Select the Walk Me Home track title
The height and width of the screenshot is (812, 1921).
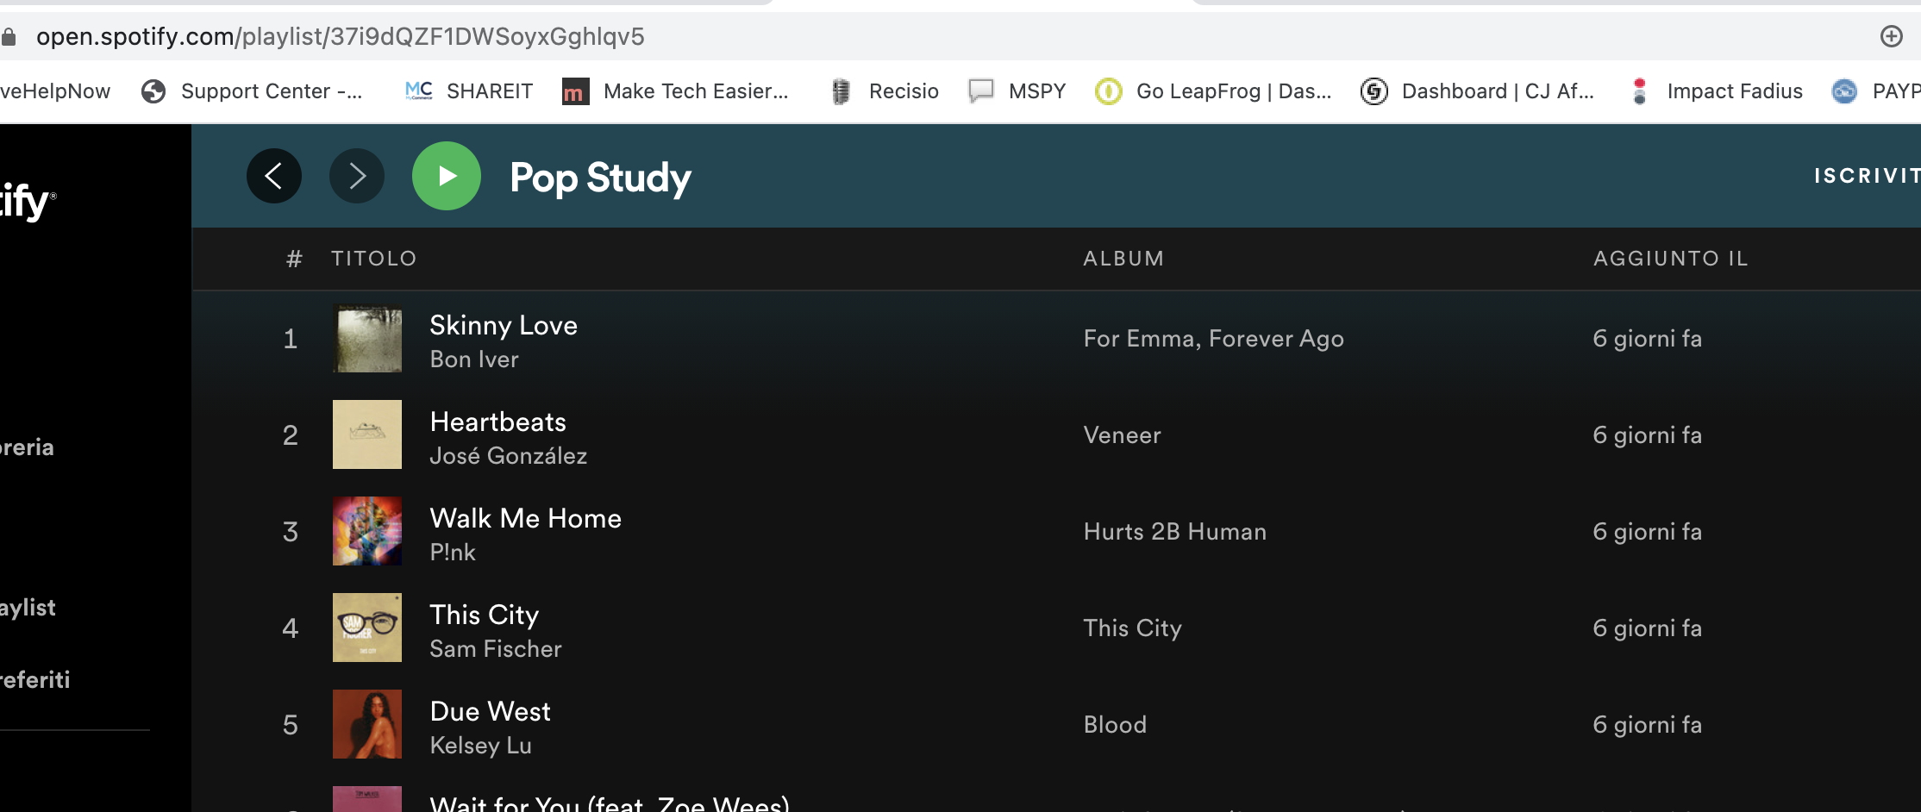[x=525, y=518]
